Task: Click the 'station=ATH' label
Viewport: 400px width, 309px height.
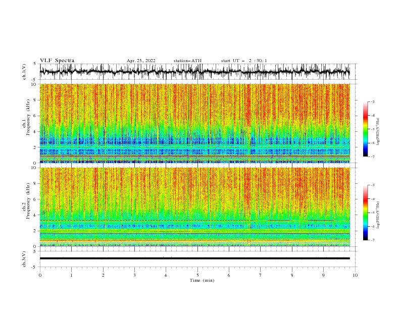Action: coord(187,61)
